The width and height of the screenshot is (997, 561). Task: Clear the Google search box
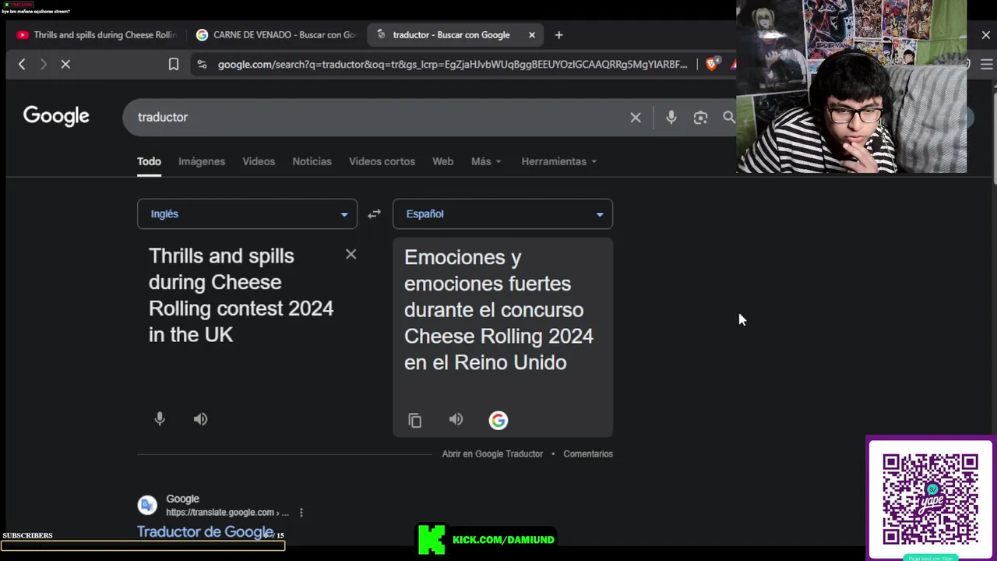click(636, 118)
